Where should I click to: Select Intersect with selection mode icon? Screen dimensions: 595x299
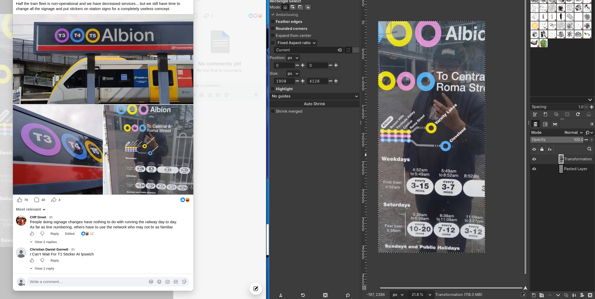coord(308,7)
